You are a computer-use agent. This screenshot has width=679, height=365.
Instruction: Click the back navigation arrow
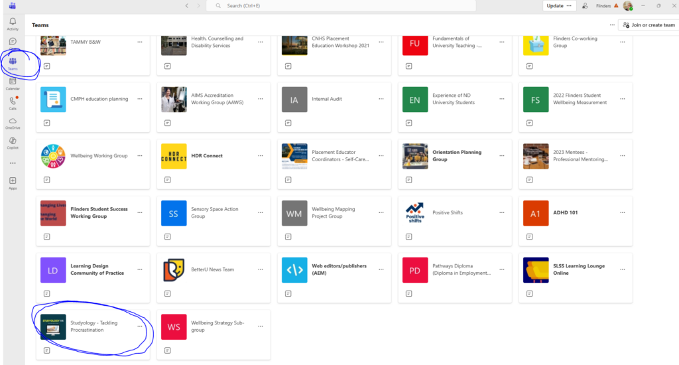pyautogui.click(x=187, y=6)
